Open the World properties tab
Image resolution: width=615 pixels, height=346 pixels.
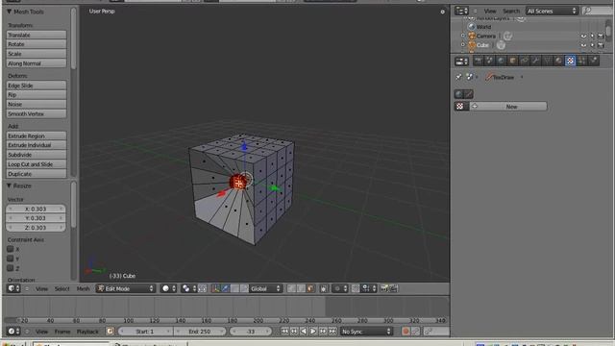click(502, 61)
